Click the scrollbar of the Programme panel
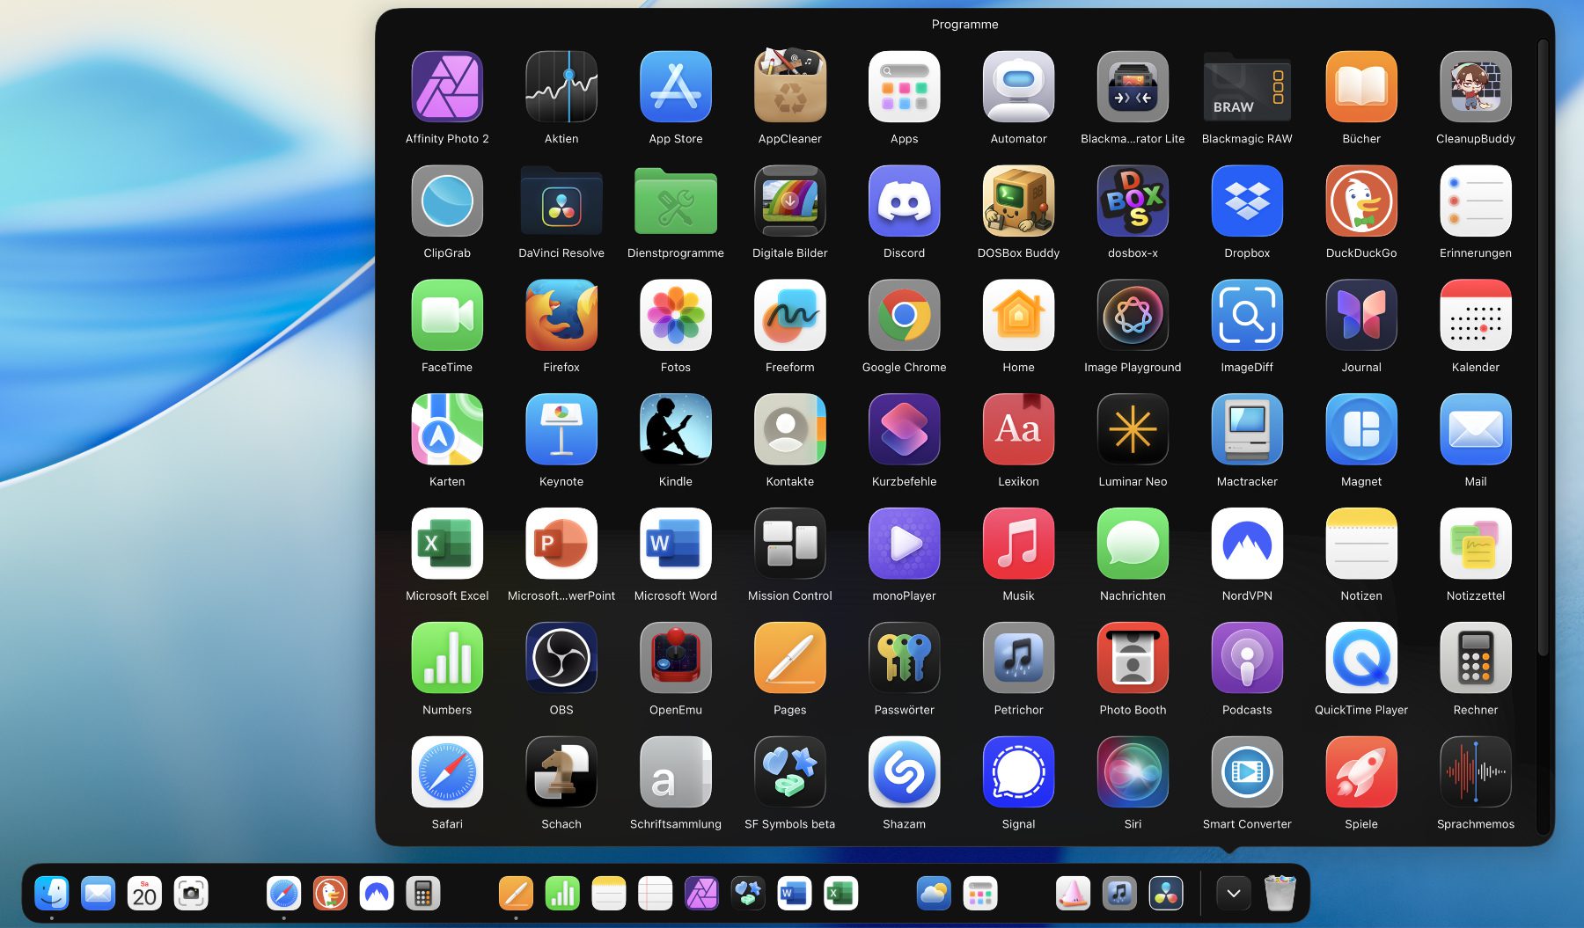The height and width of the screenshot is (928, 1584). (x=1542, y=352)
